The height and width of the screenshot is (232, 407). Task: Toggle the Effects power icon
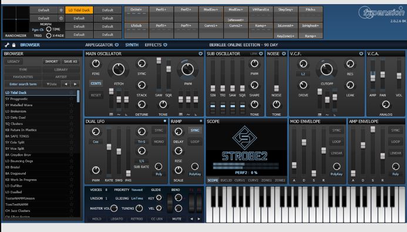165,45
